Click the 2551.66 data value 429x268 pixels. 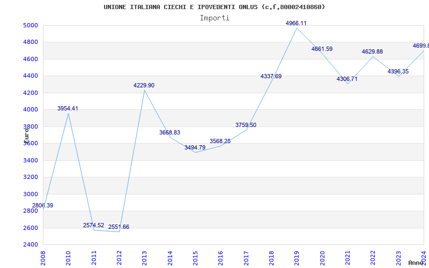pyautogui.click(x=119, y=227)
